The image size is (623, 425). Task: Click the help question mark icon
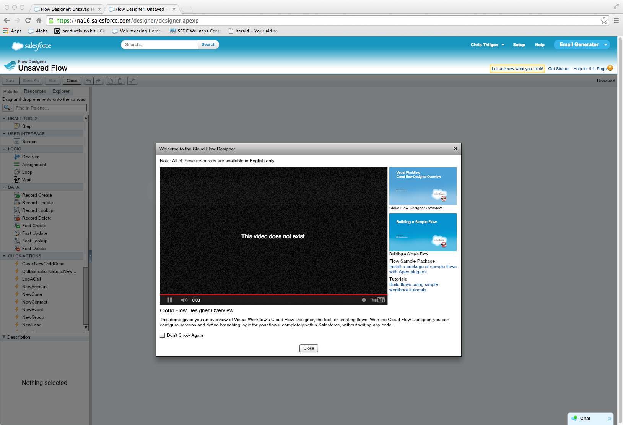coord(610,68)
